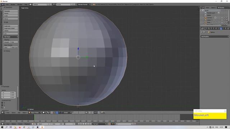Click the Translate button

[x=11, y=11]
